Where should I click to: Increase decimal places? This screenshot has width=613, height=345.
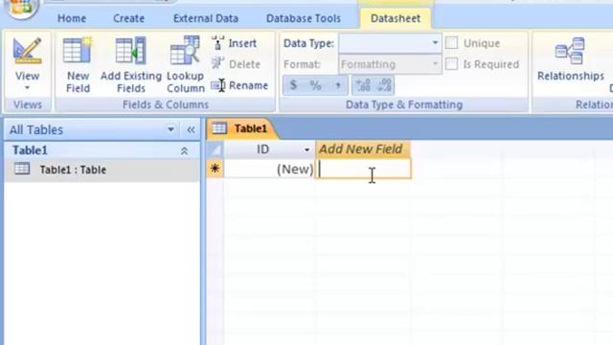pyautogui.click(x=363, y=85)
